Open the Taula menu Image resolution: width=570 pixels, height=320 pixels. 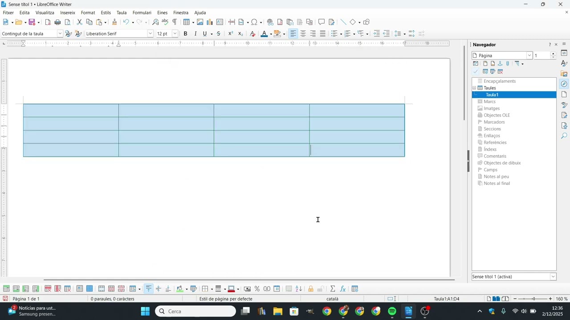pyautogui.click(x=122, y=13)
